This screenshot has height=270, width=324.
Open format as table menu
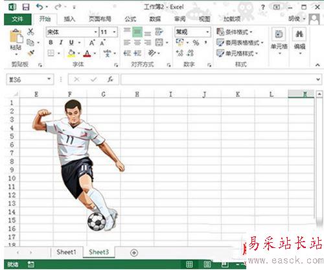point(240,43)
